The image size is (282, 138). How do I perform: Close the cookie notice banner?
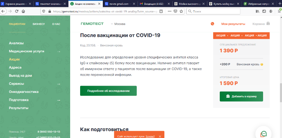[x=160, y=136]
